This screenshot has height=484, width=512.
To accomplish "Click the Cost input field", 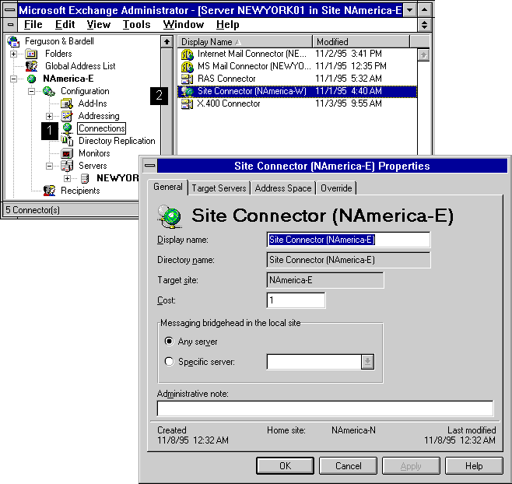I will click(296, 300).
